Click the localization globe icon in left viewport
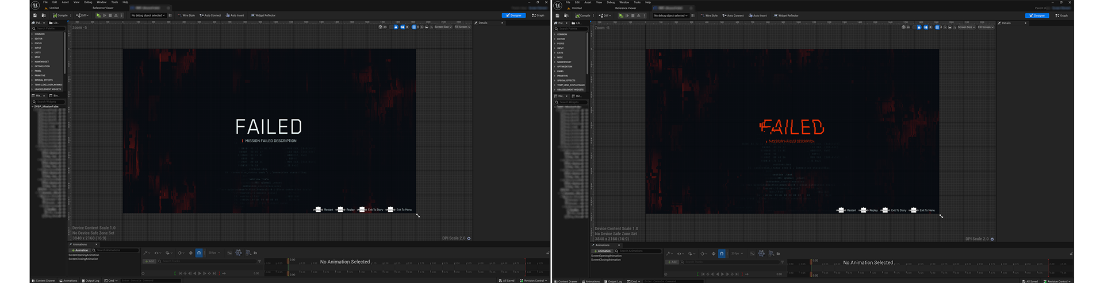This screenshot has width=1104, height=283. tap(381, 27)
